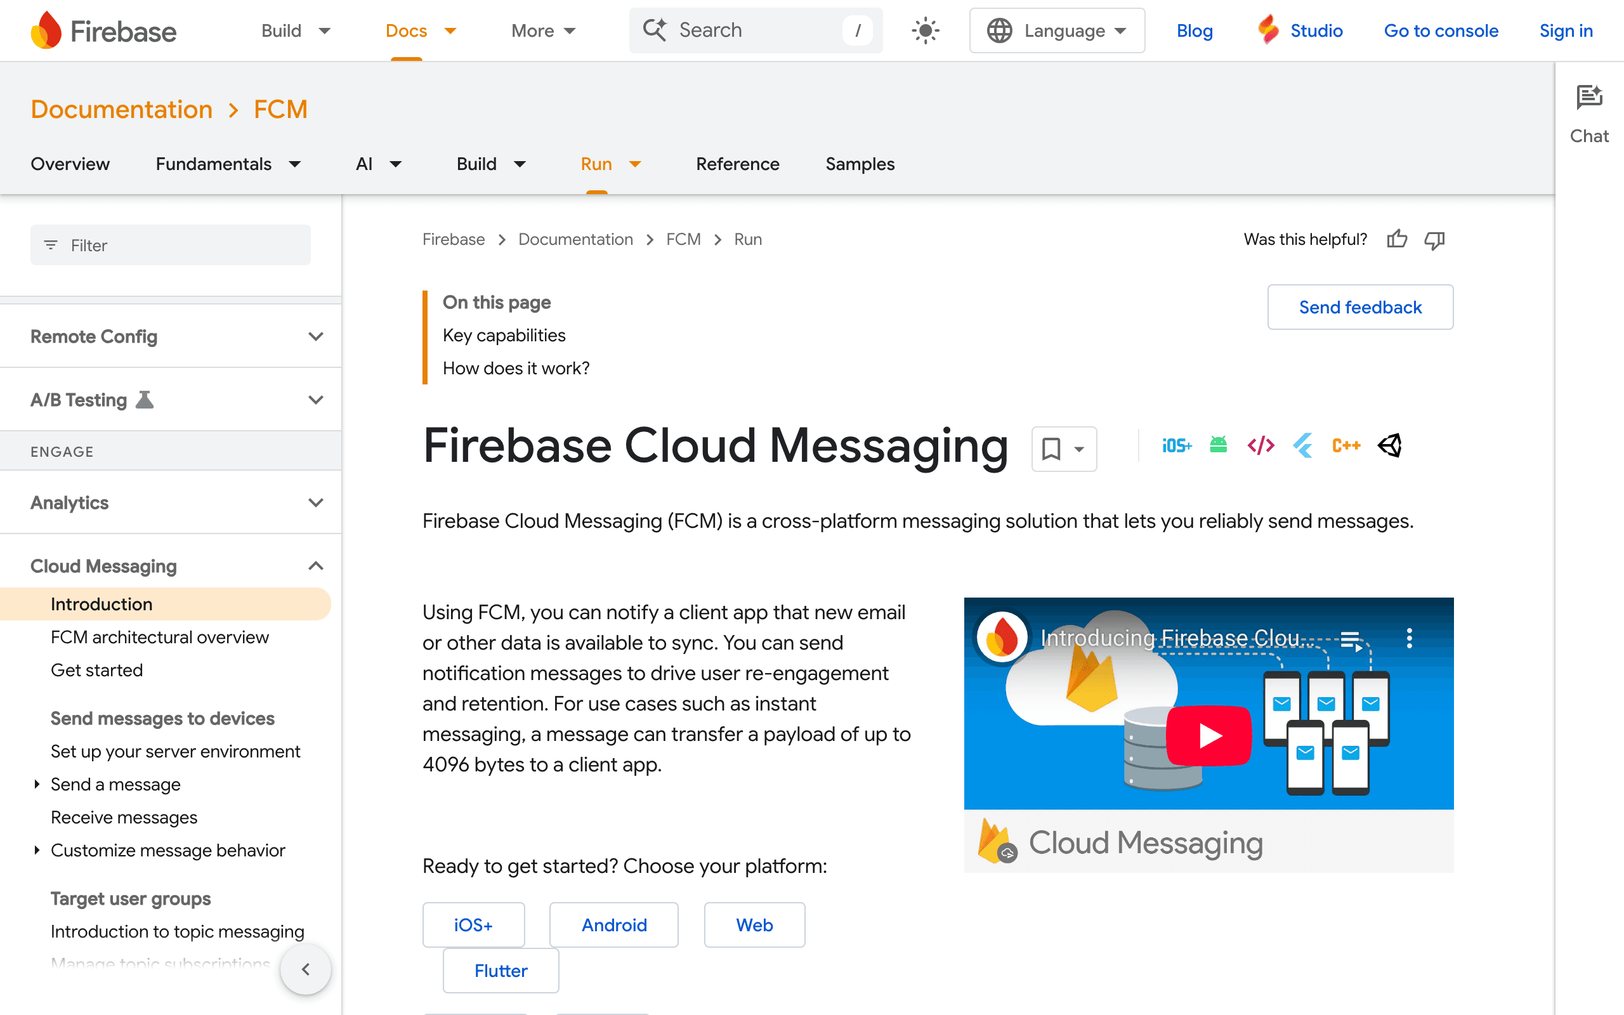Image resolution: width=1624 pixels, height=1015 pixels.
Task: Click inside the Filter sidebar field
Action: (171, 244)
